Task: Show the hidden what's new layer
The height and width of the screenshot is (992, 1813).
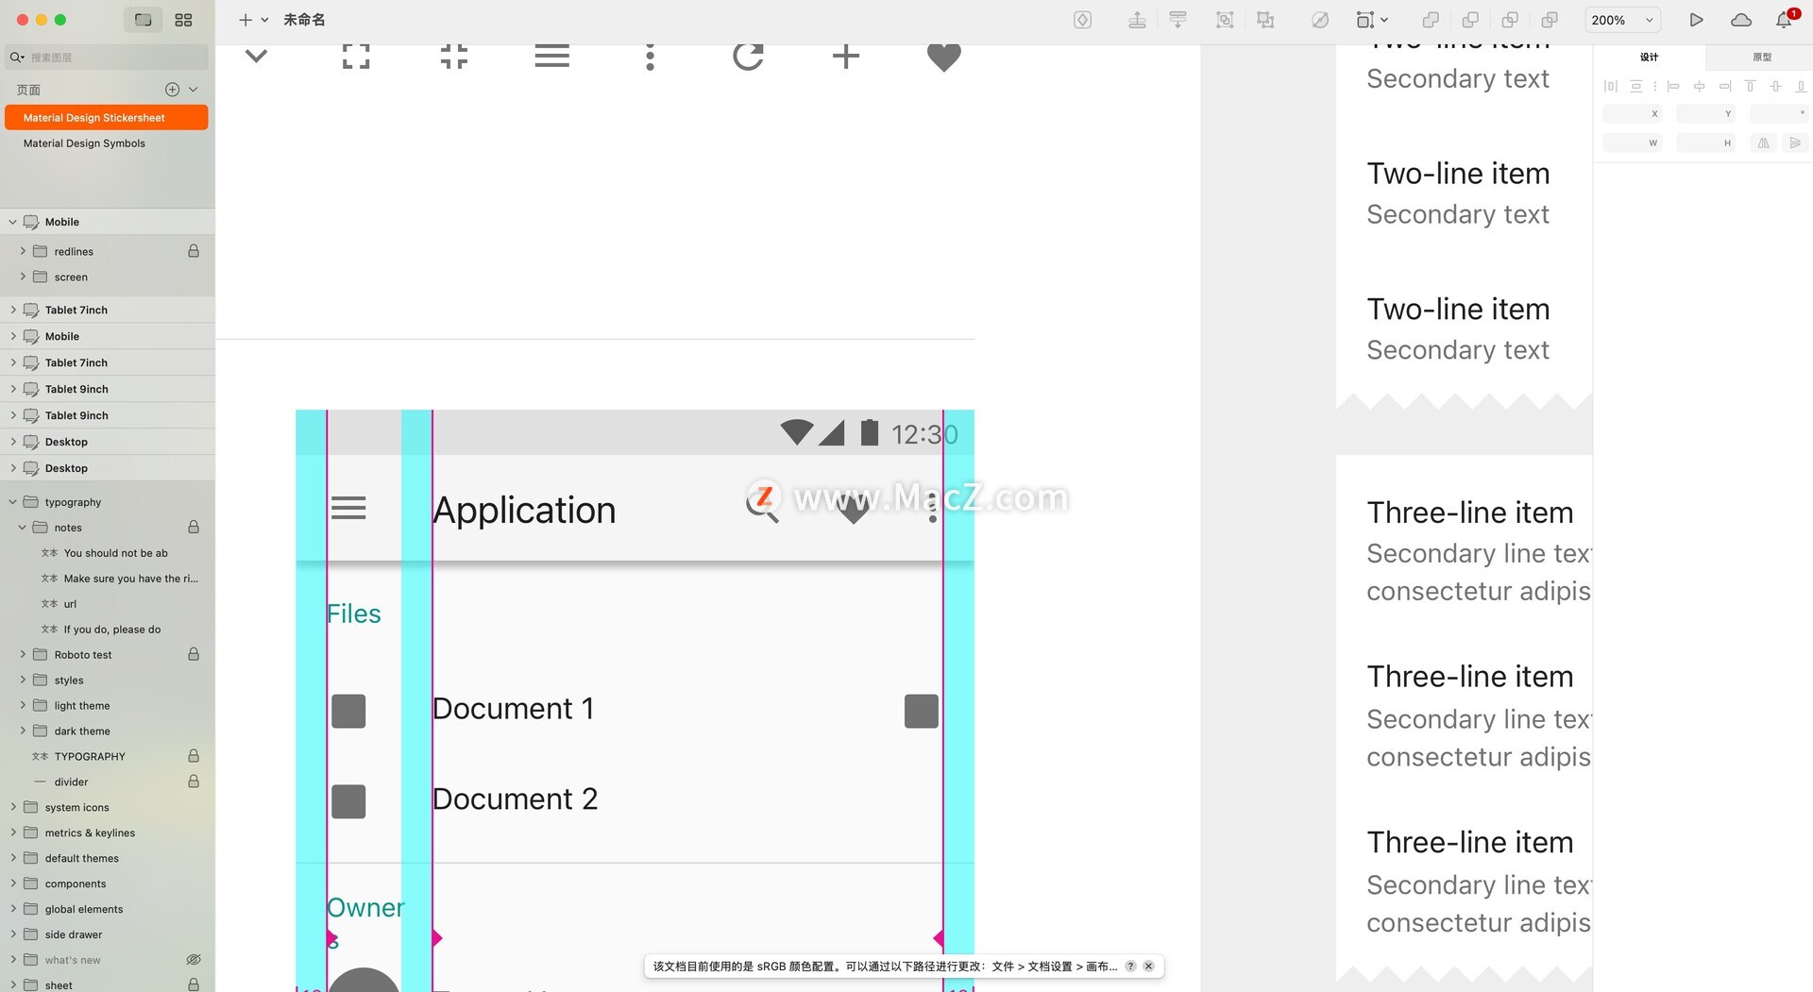Action: click(194, 960)
